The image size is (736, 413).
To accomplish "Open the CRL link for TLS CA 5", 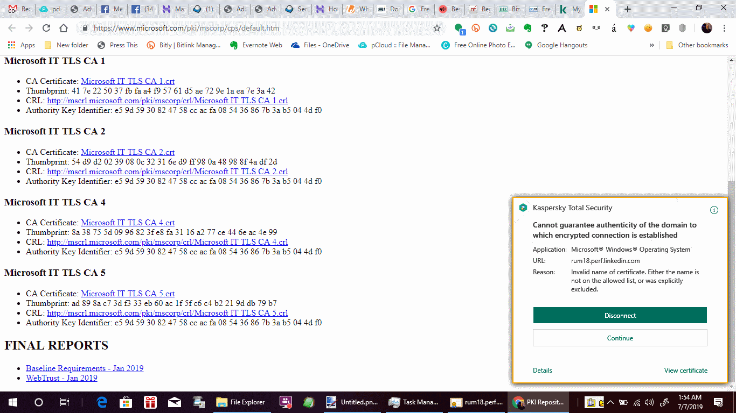I will [168, 313].
